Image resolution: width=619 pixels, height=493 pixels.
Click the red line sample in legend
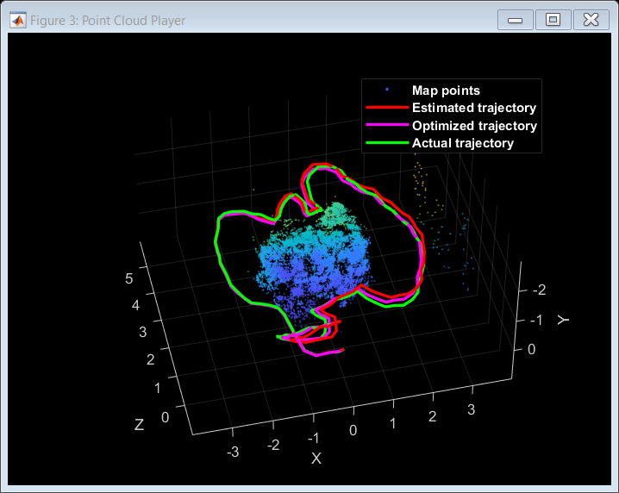(x=387, y=108)
